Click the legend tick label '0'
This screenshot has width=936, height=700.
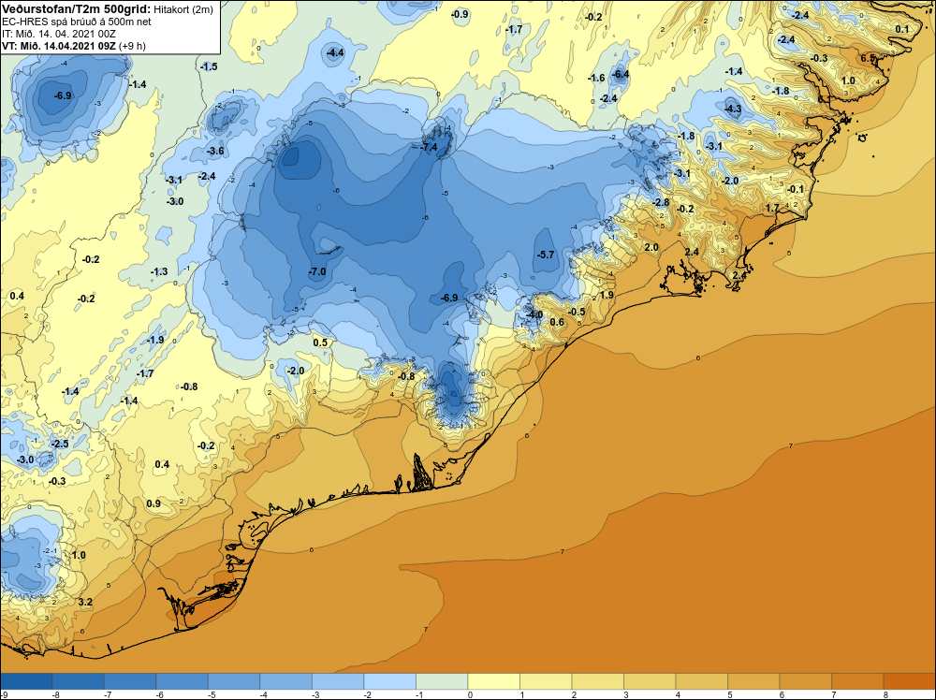click(x=471, y=694)
